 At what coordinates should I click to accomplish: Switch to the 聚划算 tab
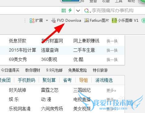pos(49,80)
